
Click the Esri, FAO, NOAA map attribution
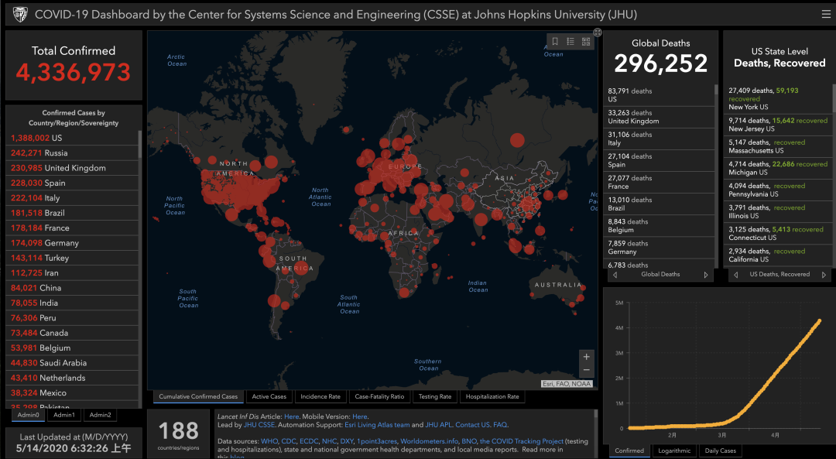567,384
